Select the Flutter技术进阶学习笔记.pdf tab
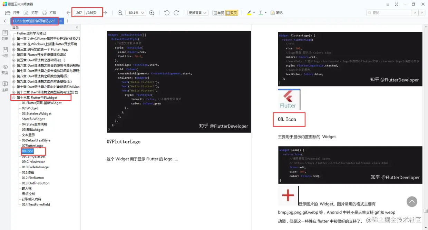The height and width of the screenshot is (230, 428). coord(34,21)
